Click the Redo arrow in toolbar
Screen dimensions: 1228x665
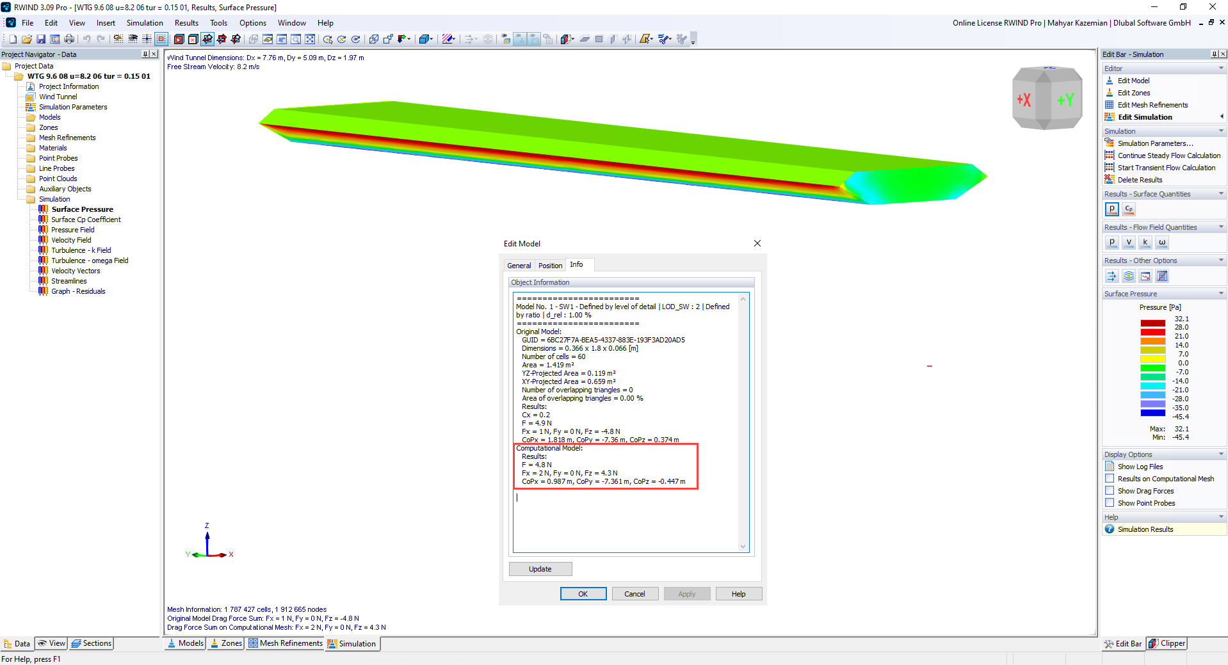(x=101, y=39)
